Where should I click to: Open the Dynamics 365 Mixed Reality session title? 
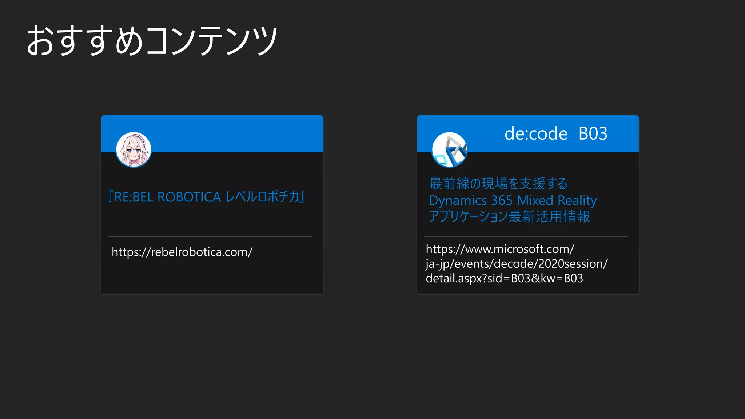pyautogui.click(x=513, y=200)
